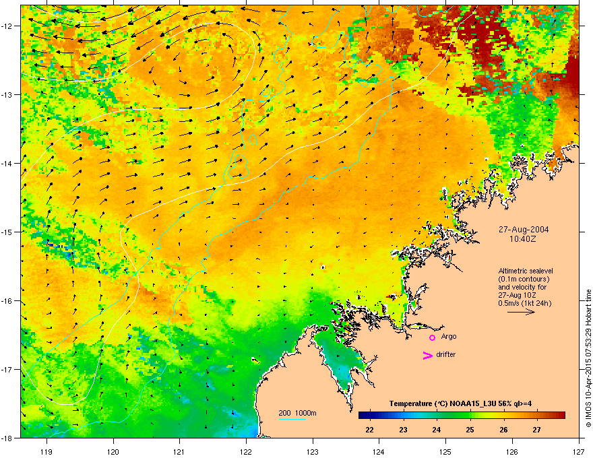Click the 125 longitude axis label
Viewport: 593px width, 458px height.
pyautogui.click(x=445, y=451)
